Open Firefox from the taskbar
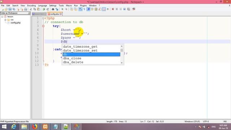 35,127
